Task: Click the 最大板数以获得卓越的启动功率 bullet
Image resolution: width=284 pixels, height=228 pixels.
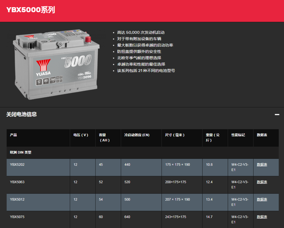Action: [x=145, y=45]
